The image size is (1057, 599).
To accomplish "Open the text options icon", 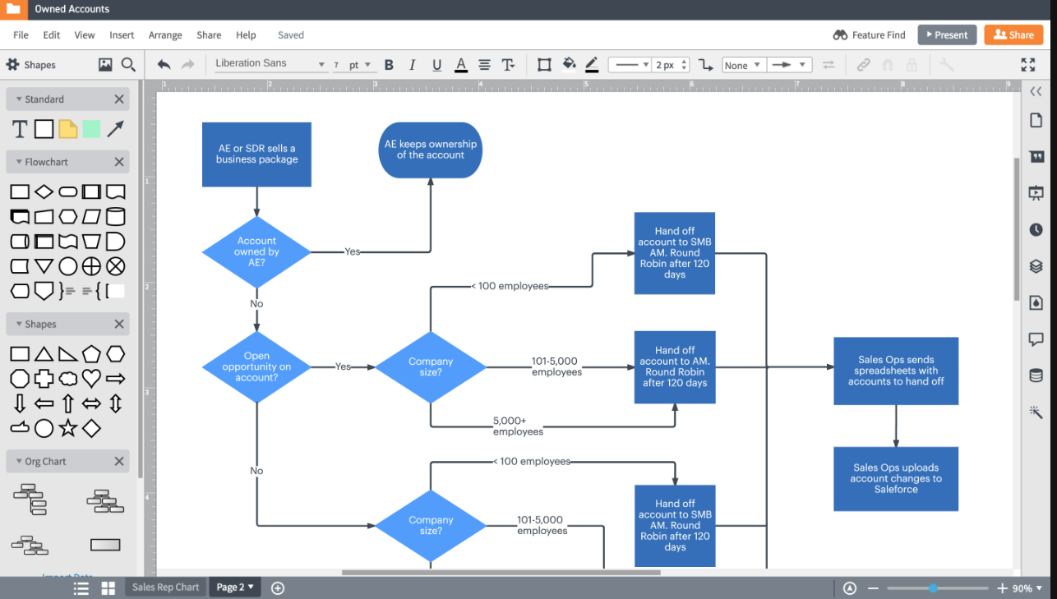I will [x=508, y=65].
